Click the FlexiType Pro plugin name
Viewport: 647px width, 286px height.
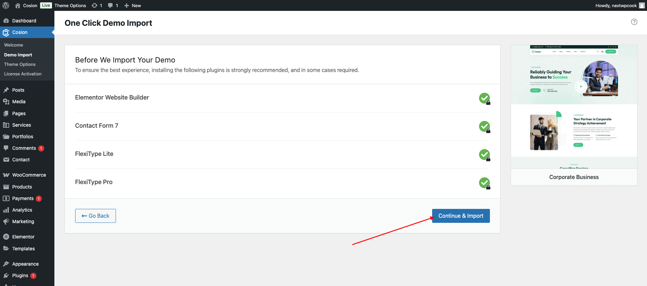(94, 182)
